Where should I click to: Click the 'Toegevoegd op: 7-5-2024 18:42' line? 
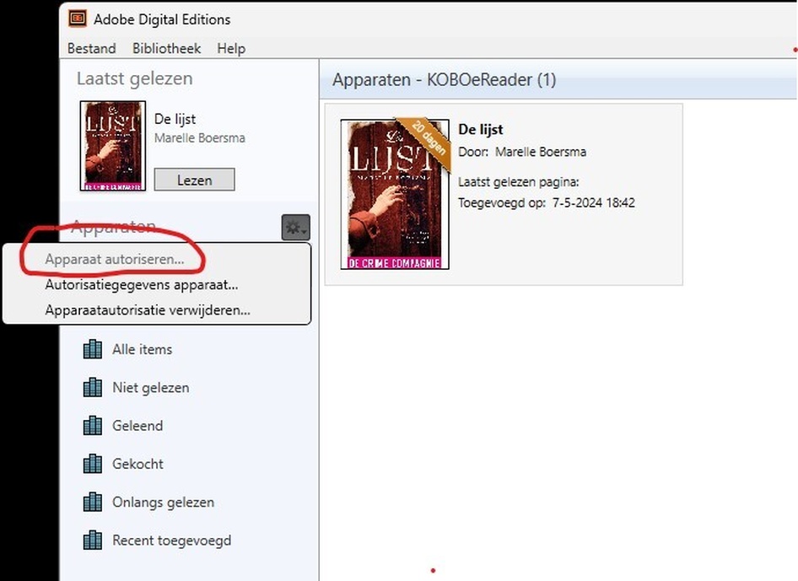(547, 203)
